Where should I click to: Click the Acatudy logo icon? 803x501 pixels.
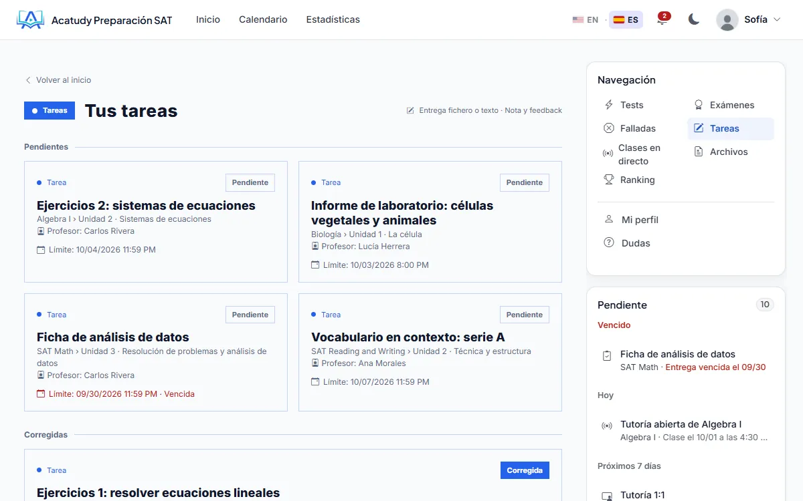point(30,20)
